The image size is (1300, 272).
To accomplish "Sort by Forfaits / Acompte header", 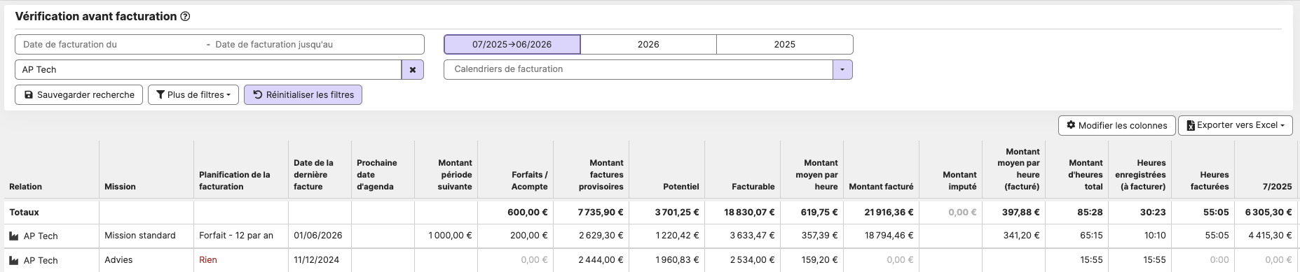I will pos(529,180).
